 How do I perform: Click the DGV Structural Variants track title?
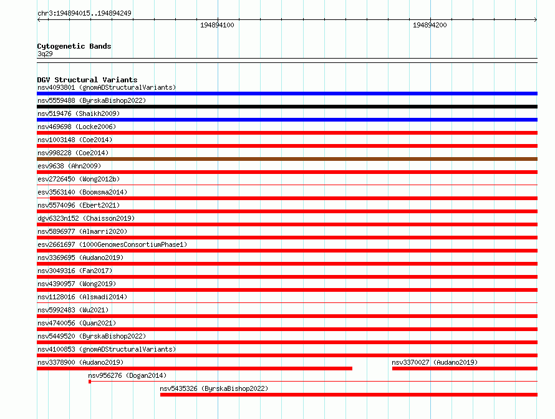(x=87, y=80)
